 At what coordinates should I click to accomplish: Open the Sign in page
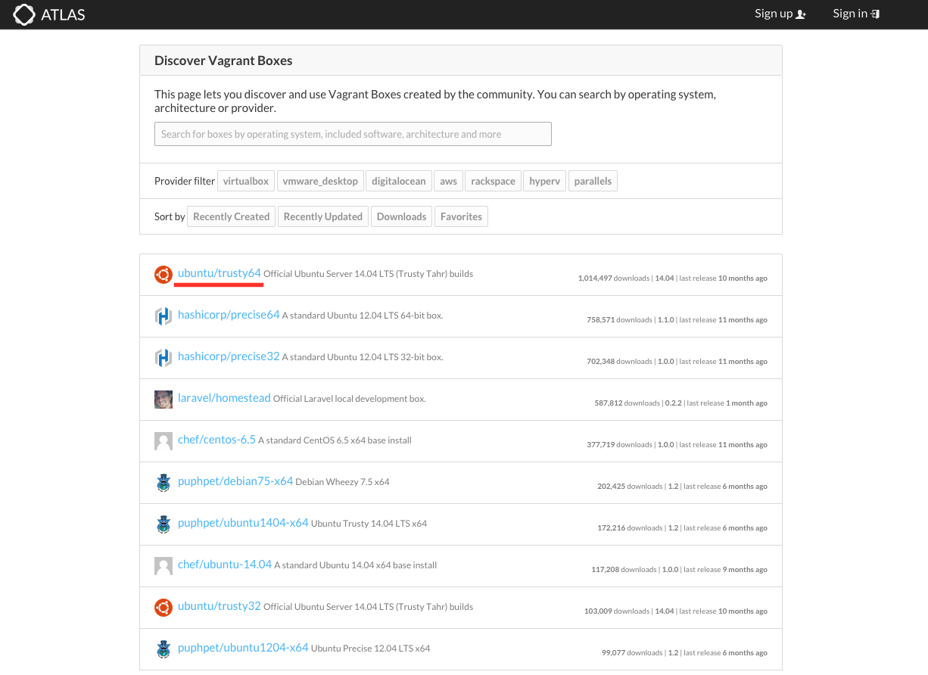[855, 14]
